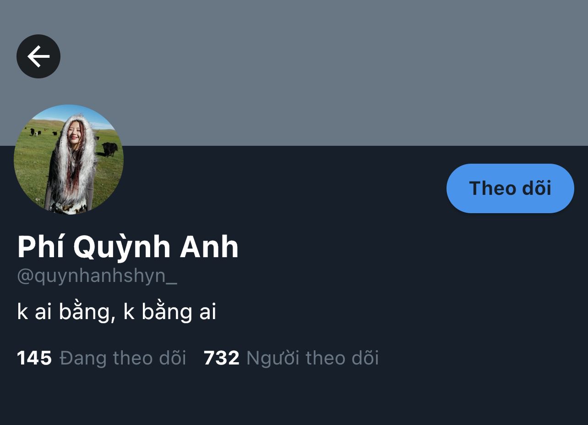Follow Phí Quỳnh Anh's account

click(x=510, y=188)
